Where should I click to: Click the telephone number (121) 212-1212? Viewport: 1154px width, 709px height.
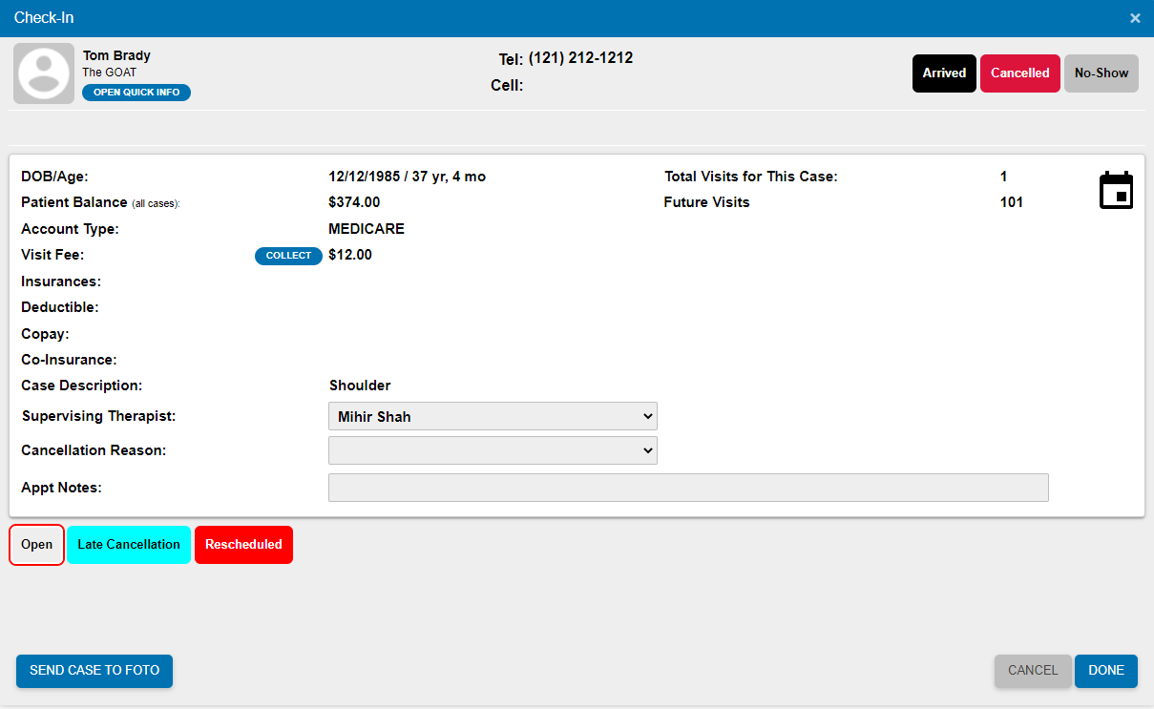[579, 57]
